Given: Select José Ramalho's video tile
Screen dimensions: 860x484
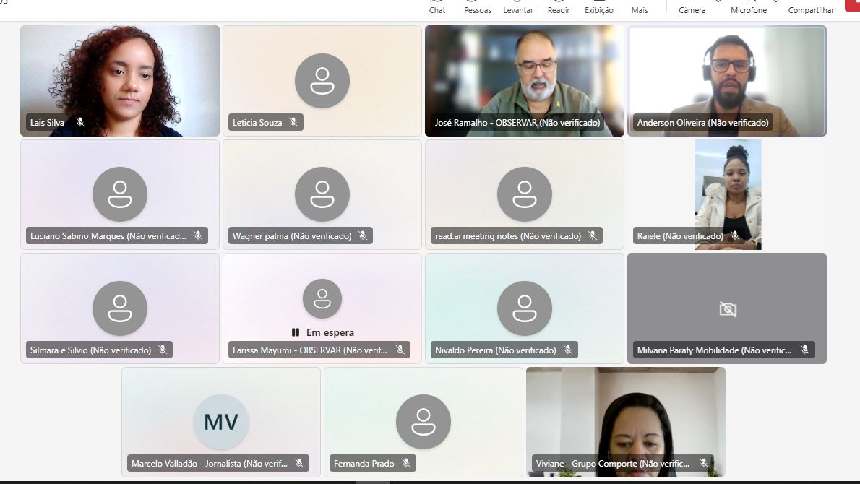Looking at the screenshot, I should (525, 81).
